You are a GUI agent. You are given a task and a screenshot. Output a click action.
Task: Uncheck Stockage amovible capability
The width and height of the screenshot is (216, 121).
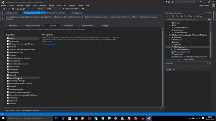pyautogui.click(x=8, y=89)
